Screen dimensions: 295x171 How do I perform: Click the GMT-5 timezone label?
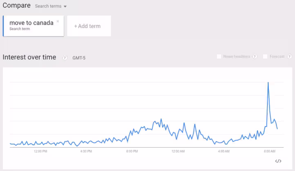pyautogui.click(x=79, y=58)
